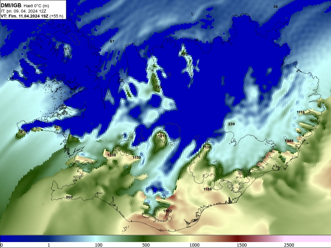Click the map value 1238
Viewport: 331px width, 248px height.
tap(112, 155)
